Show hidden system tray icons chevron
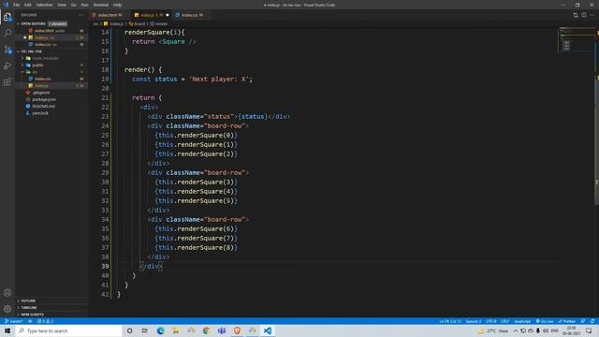Screen dimensions: 599x337 tap(516, 330)
